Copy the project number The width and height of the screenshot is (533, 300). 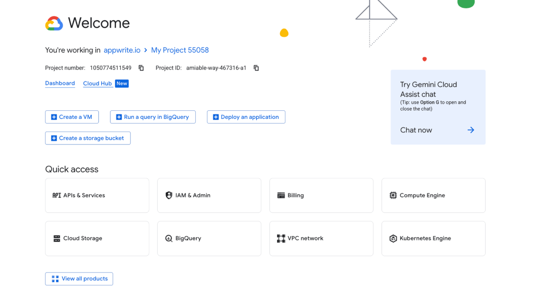click(x=141, y=67)
